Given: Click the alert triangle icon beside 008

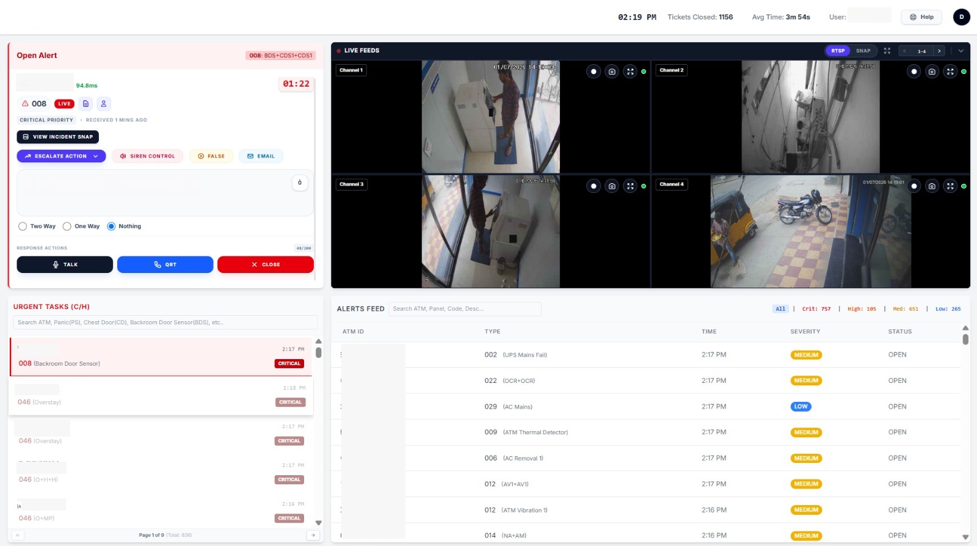Looking at the screenshot, I should click(25, 104).
